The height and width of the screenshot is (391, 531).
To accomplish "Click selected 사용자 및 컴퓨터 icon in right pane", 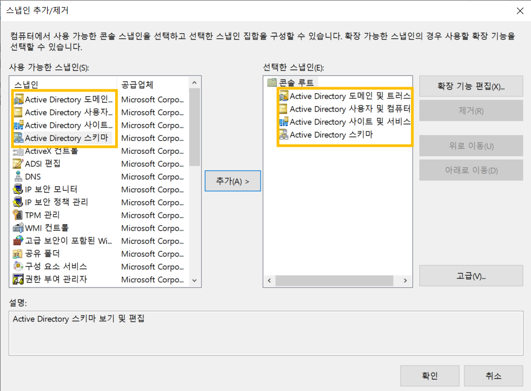I will [283, 109].
